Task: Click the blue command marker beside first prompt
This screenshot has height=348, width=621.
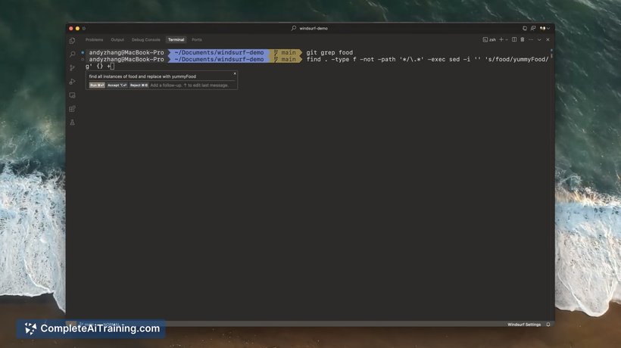Action: click(83, 52)
